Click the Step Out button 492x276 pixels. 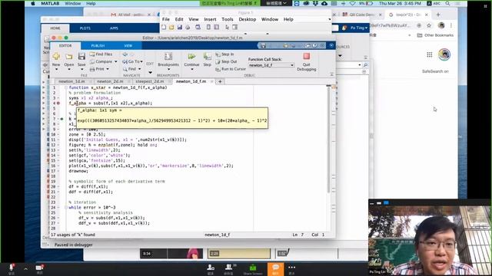226,61
